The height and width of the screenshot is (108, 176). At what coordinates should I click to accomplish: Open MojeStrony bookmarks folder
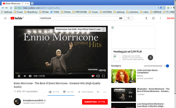click(x=31, y=12)
